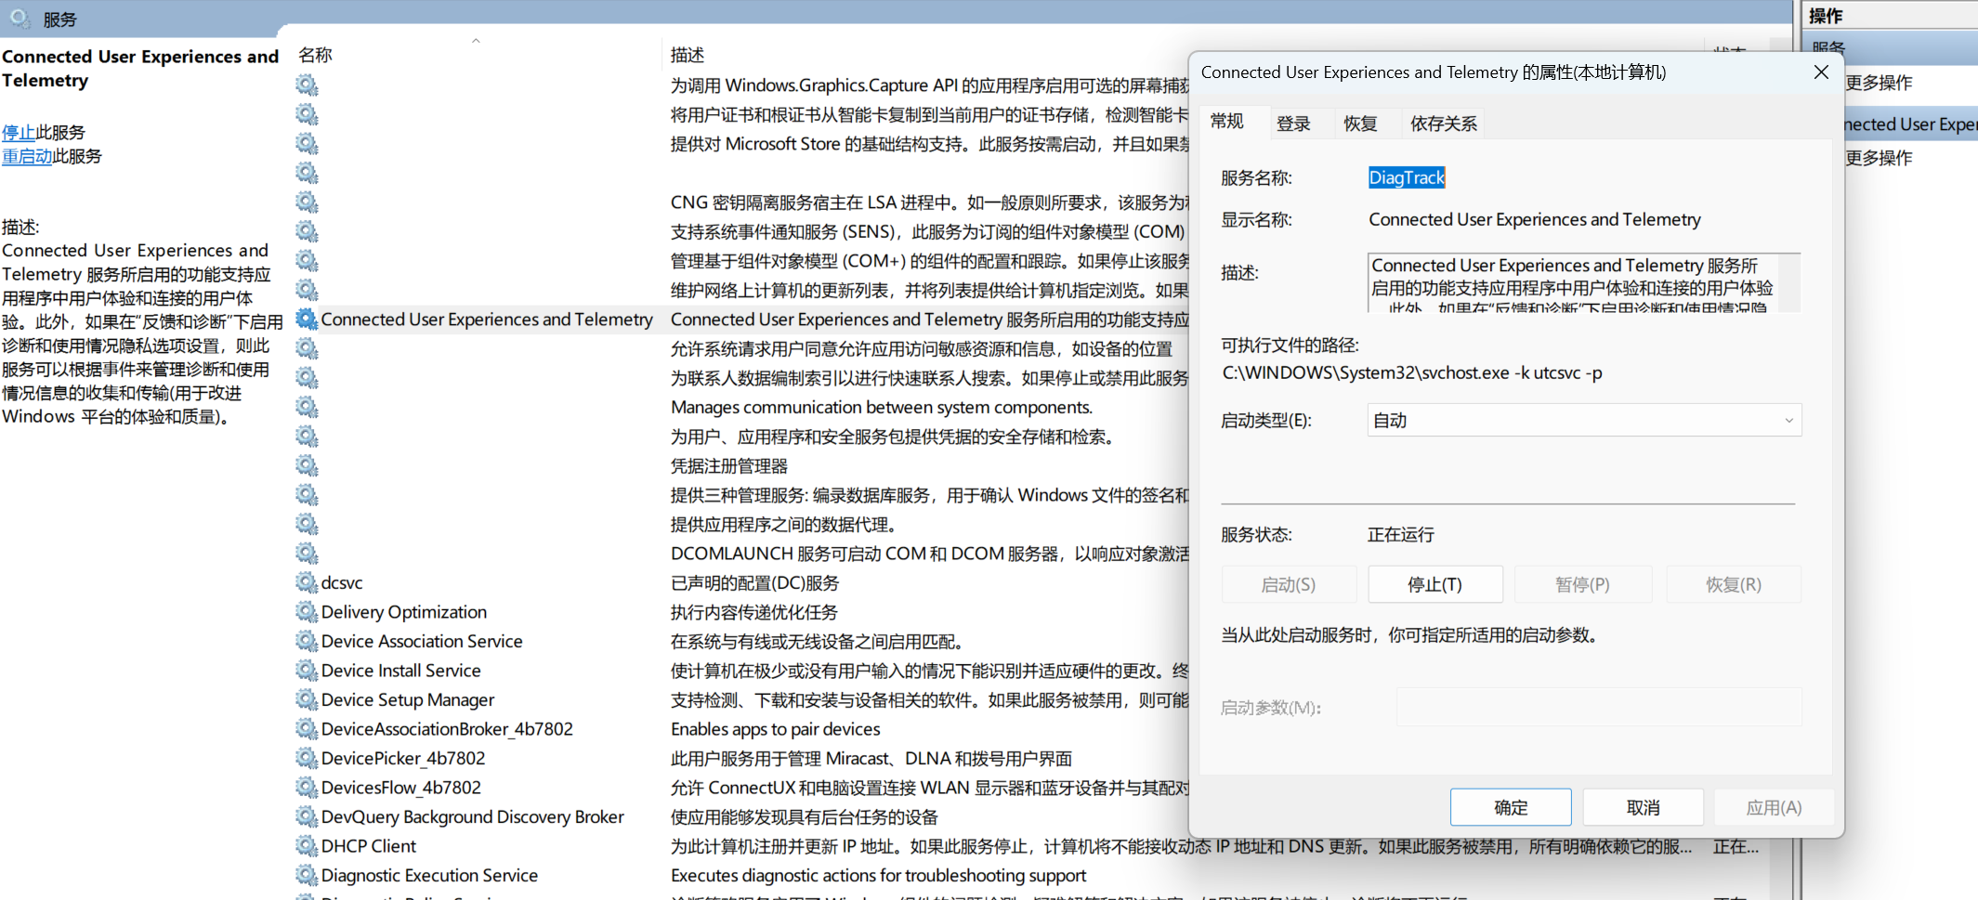Click the 应用(A) button
1978x900 pixels.
[1774, 807]
